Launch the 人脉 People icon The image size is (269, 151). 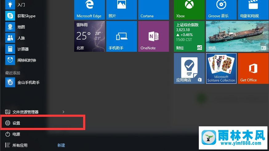(x=10, y=38)
